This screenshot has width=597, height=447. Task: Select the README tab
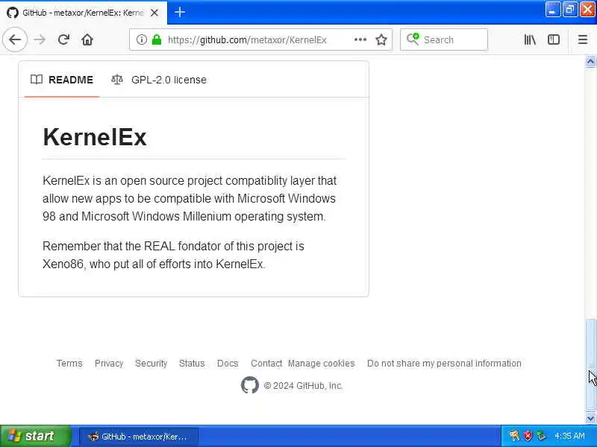(x=62, y=80)
